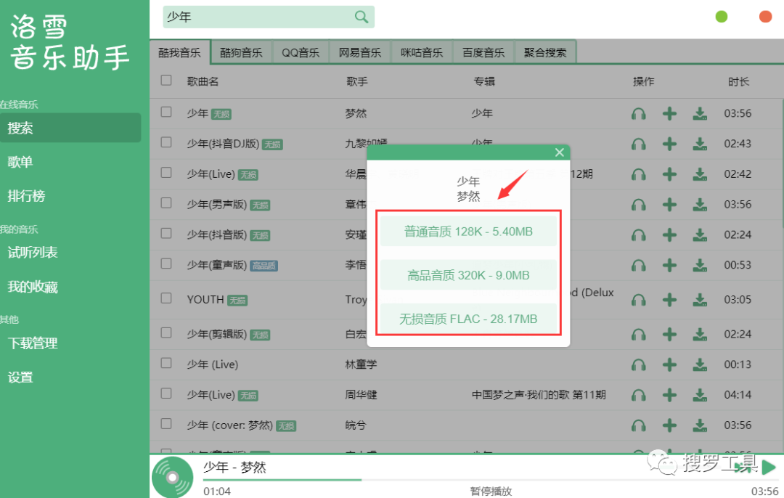Open the 百度音乐 tab
The width and height of the screenshot is (784, 498).
(483, 52)
